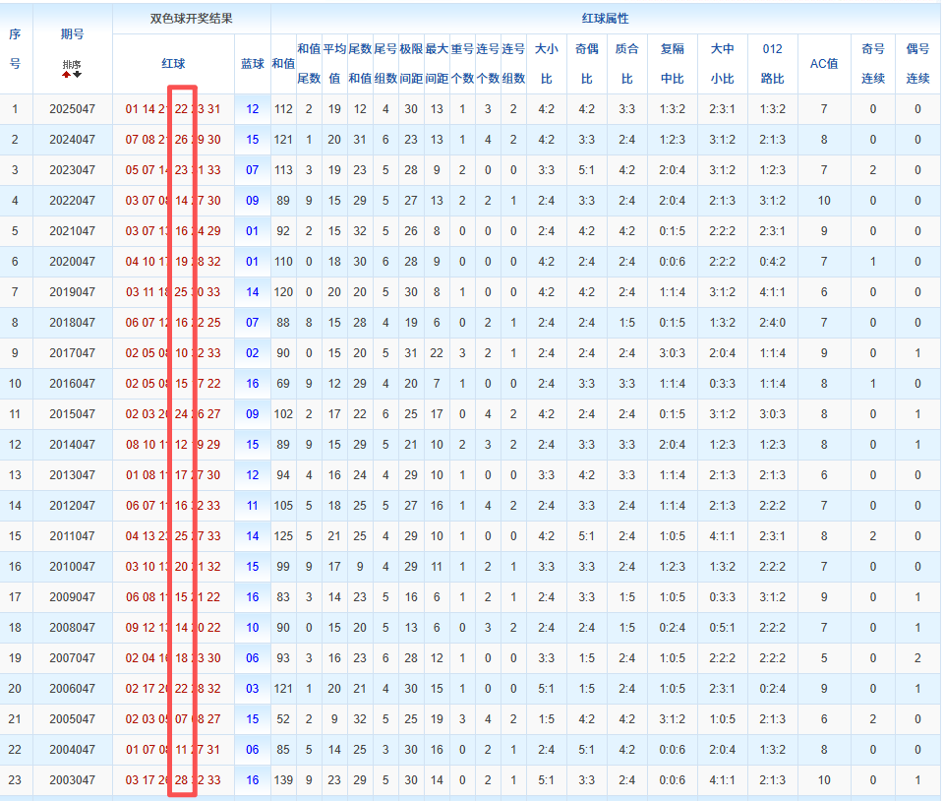Click the 红球 column header
The image size is (944, 801).
(x=173, y=63)
